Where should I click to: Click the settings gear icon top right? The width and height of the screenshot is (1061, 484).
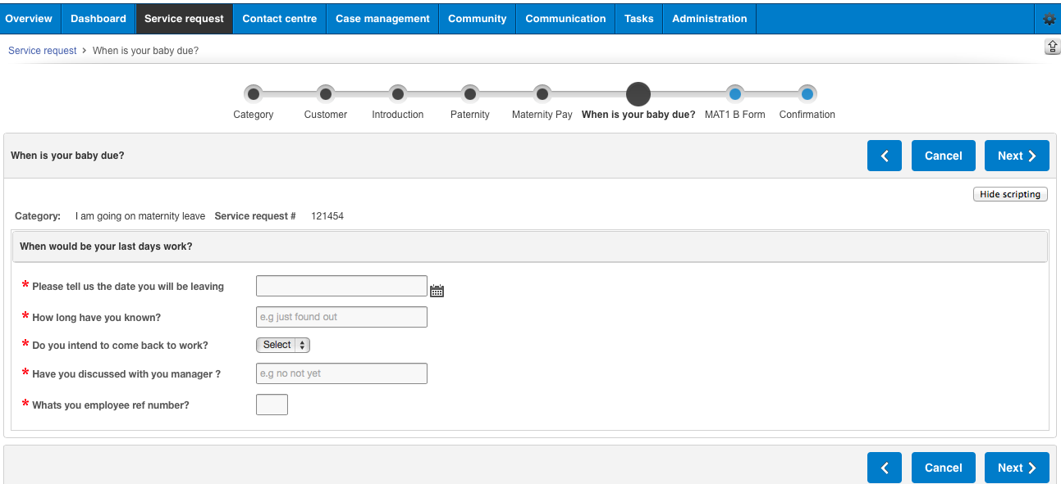click(1049, 17)
